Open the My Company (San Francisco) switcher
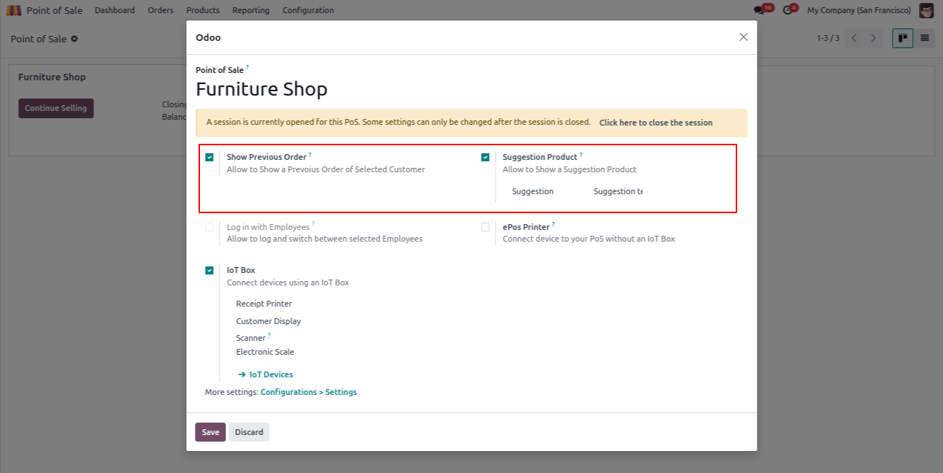The image size is (943, 473). [859, 10]
